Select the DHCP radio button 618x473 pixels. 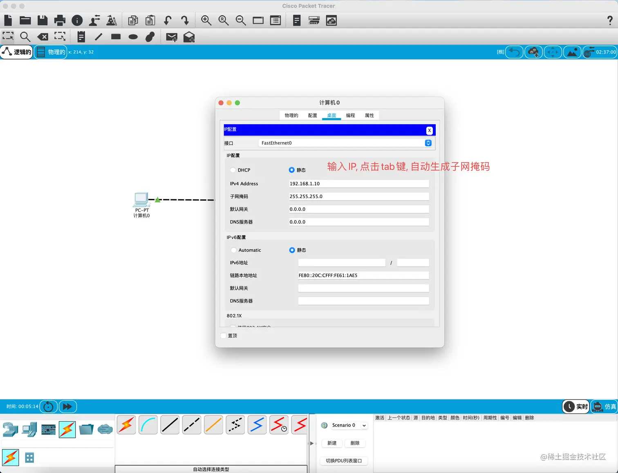(x=233, y=170)
